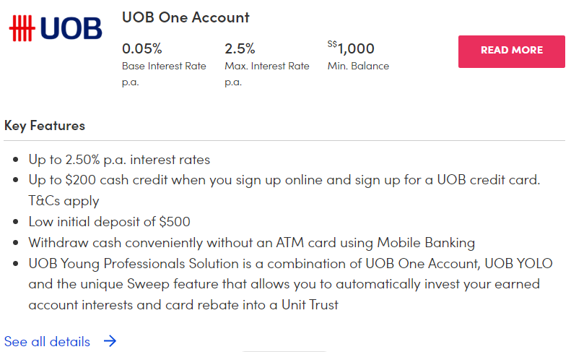Click the Up to 2.50% p.a. interest rates bullet
Image resolution: width=571 pixels, height=352 pixels.
pyautogui.click(x=119, y=159)
